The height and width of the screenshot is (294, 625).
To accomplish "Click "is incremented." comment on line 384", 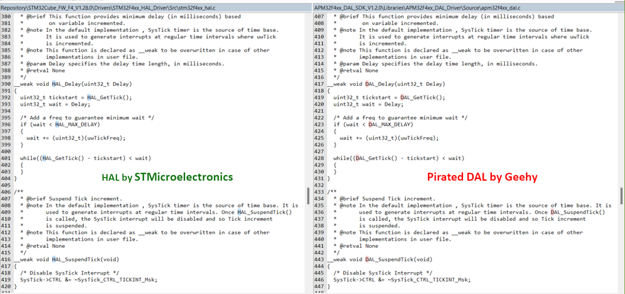I will [69, 43].
